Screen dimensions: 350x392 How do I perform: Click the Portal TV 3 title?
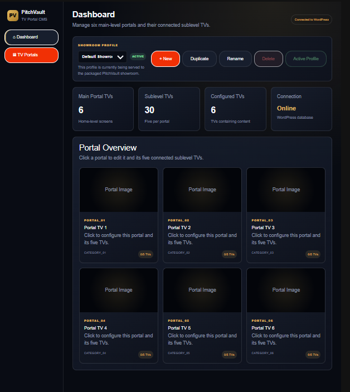263,228
